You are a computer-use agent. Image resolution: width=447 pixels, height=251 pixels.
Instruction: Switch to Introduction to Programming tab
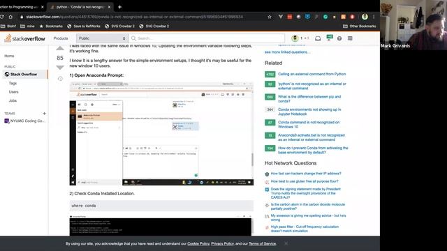click(x=20, y=7)
